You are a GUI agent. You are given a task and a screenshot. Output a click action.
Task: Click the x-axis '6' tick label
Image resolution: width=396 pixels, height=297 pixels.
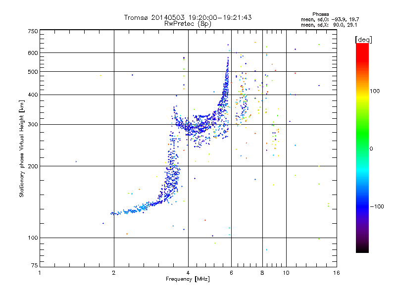click(x=231, y=273)
